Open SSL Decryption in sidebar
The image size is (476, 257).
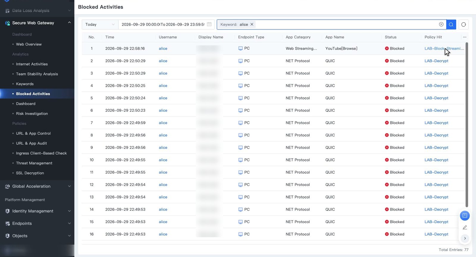[x=30, y=173]
